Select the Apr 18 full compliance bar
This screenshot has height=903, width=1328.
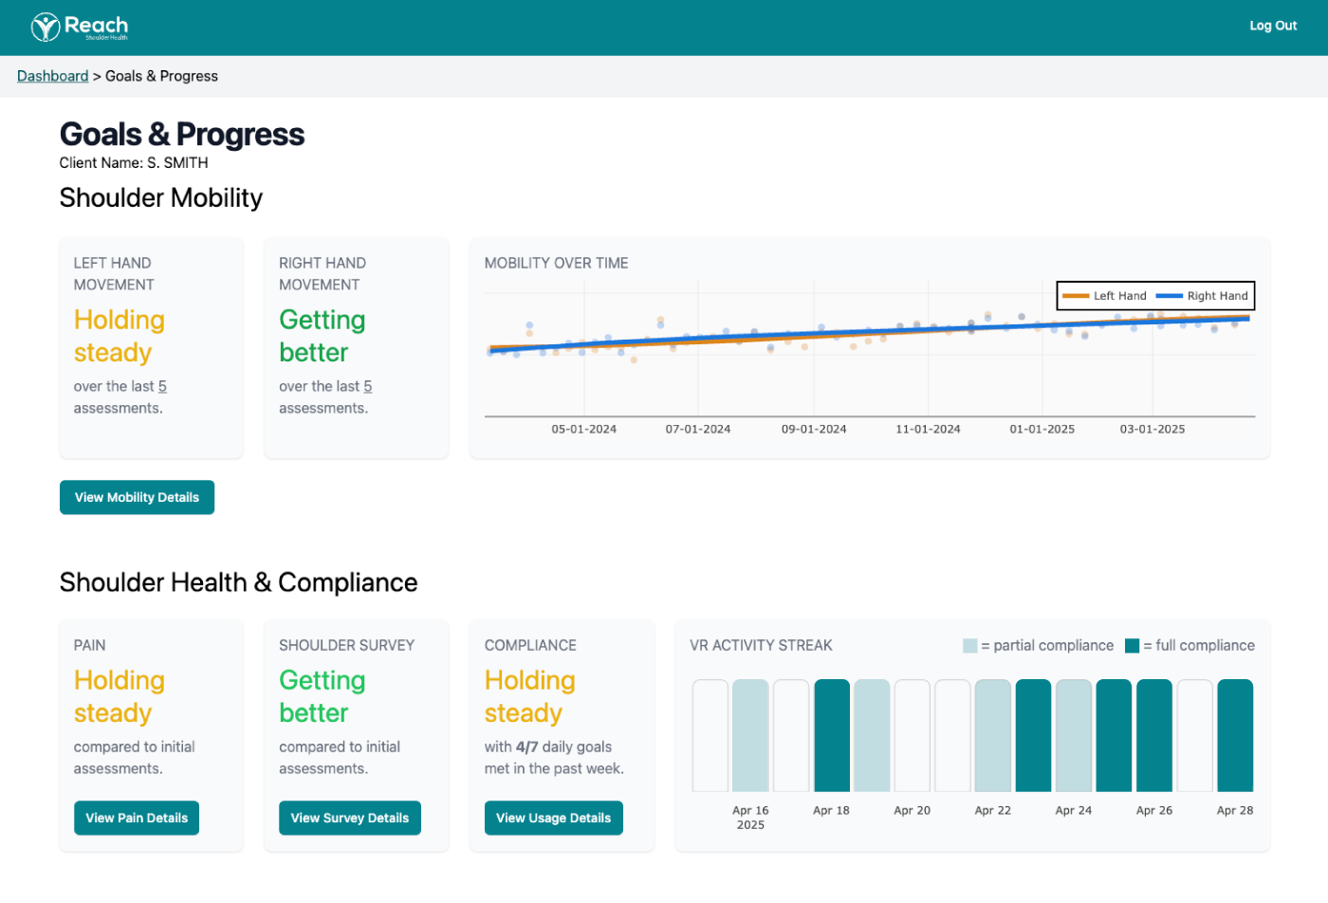point(832,735)
